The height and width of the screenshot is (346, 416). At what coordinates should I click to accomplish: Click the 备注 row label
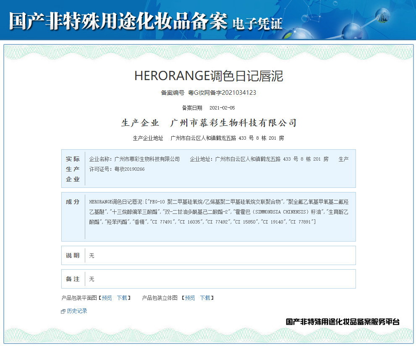coord(73,279)
